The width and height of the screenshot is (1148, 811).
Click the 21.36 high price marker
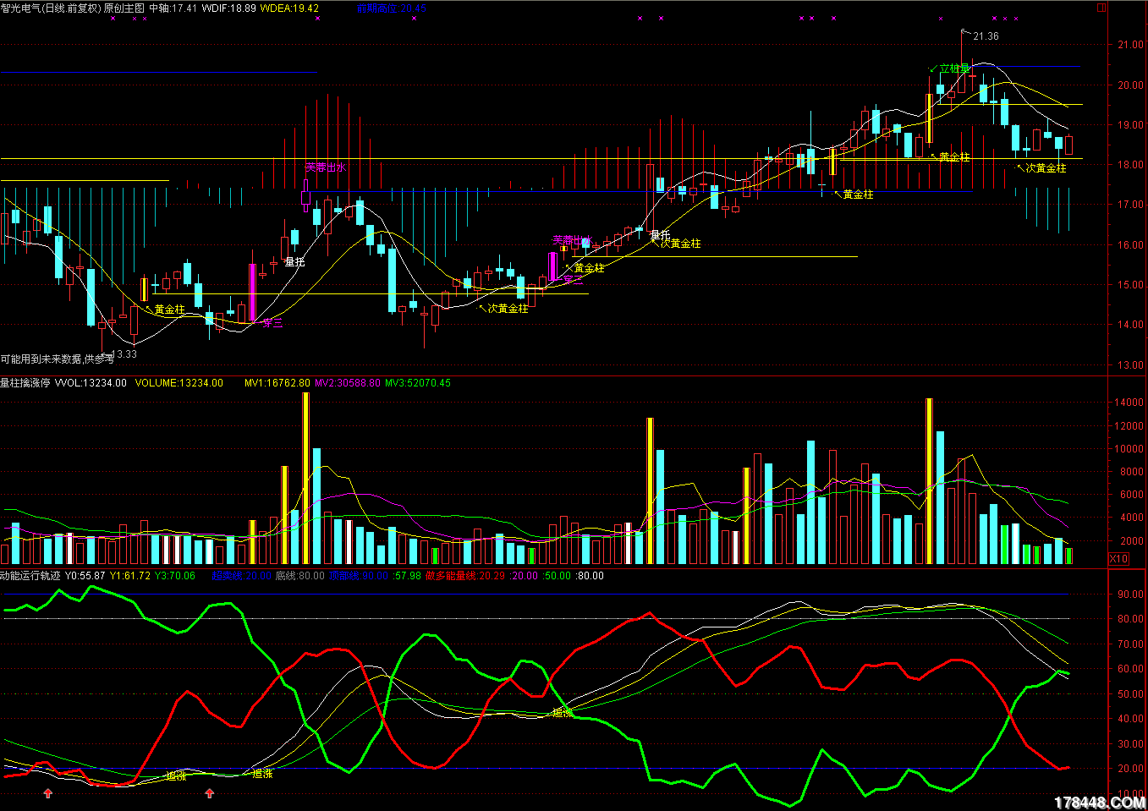pyautogui.click(x=986, y=36)
